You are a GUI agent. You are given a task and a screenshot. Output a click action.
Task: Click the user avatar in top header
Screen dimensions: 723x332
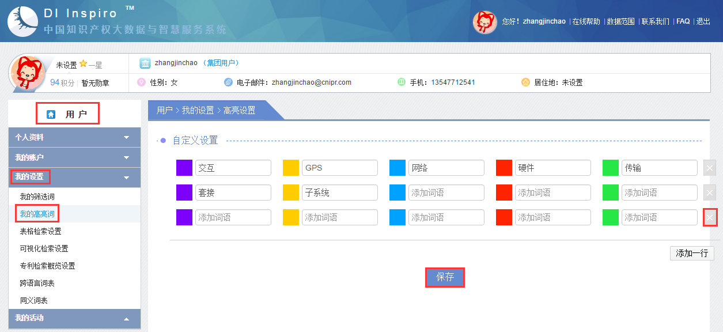484,22
